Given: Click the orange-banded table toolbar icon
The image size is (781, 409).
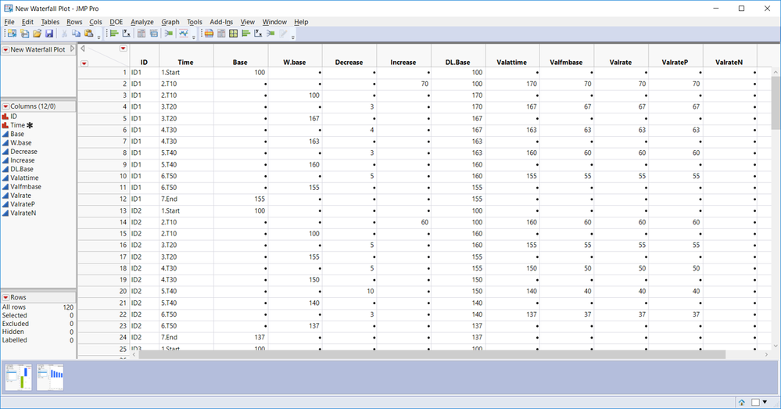Looking at the screenshot, I should 209,34.
